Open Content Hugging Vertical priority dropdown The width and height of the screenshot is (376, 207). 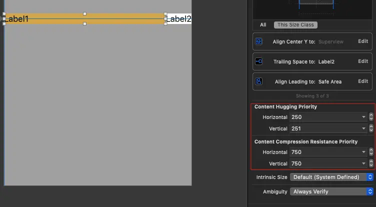[x=363, y=128]
